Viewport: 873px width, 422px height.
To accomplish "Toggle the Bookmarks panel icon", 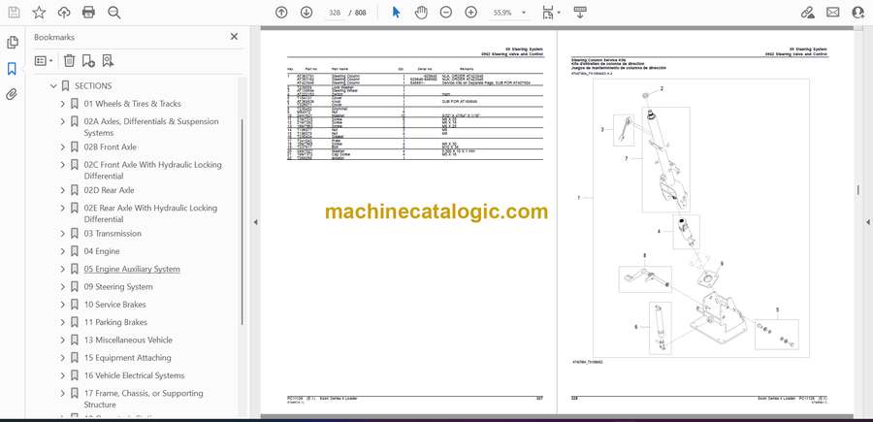I will 12,69.
